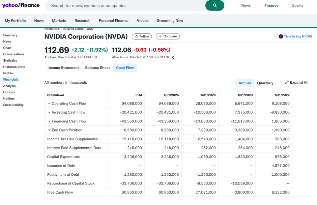Click the 27,021,000 Free Cash Flow value
This screenshot has height=205, width=317.
(206, 192)
